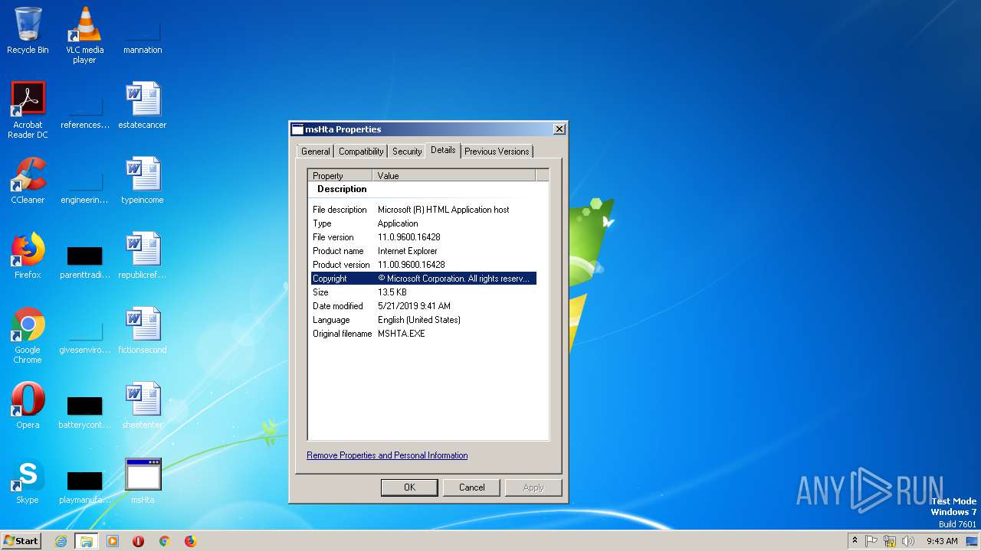Select the sheetenter Word document

[x=143, y=406]
